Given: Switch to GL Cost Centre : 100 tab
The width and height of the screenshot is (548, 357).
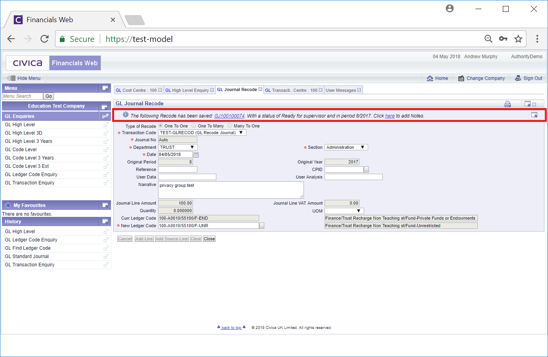Looking at the screenshot, I should [136, 90].
